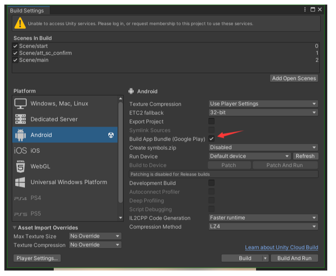Select the Scene/start row text
The width and height of the screenshot is (336, 276).
(x=34, y=46)
